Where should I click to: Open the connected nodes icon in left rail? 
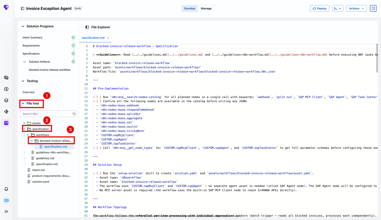point(6,112)
